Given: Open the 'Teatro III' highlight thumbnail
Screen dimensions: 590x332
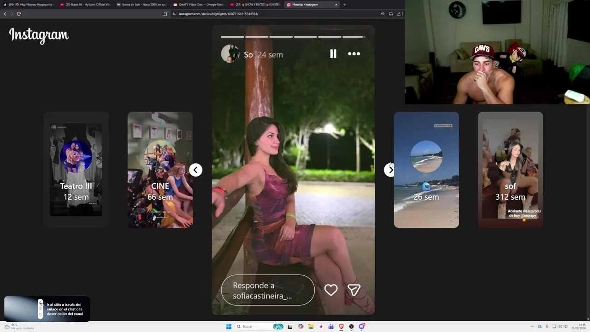Looking at the screenshot, I should click(76, 170).
